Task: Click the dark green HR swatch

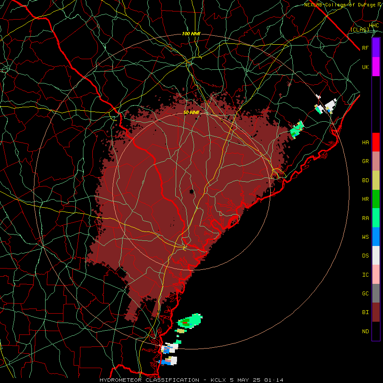Action: [376, 199]
